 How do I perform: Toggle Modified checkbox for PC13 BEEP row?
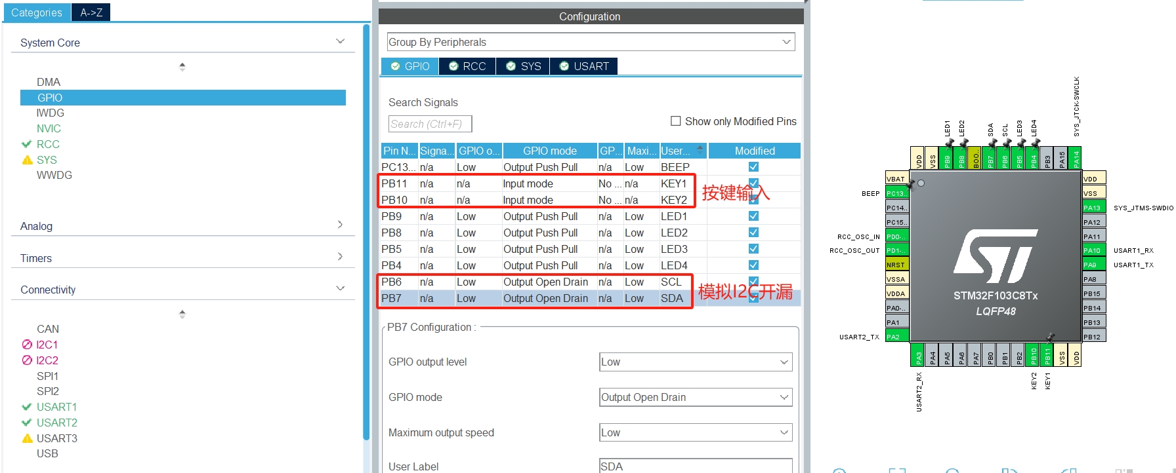(753, 167)
